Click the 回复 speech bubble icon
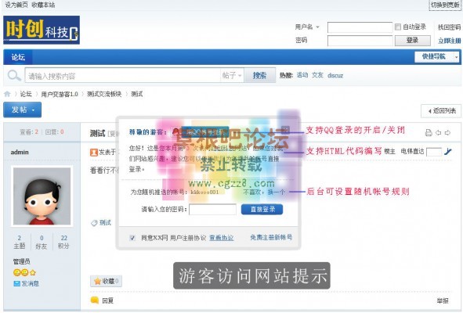 95,300
